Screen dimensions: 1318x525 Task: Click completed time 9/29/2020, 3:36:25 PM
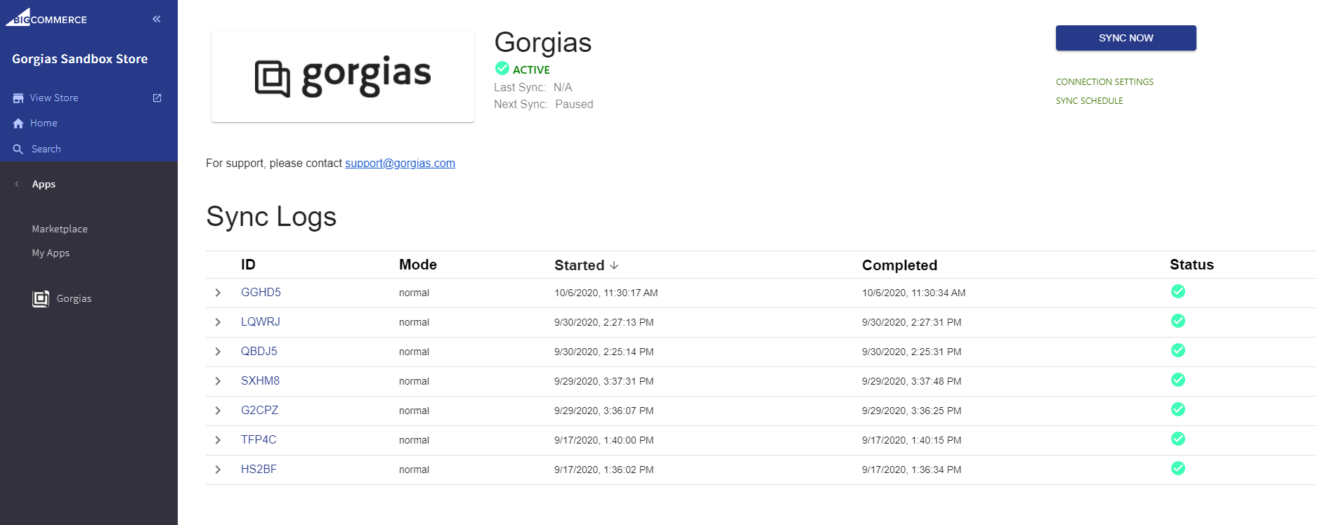pos(911,411)
